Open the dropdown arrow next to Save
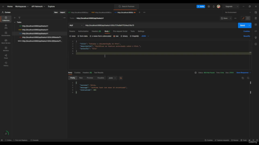 (230, 18)
